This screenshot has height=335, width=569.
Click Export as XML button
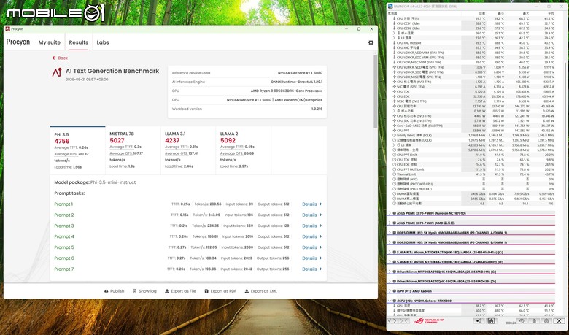point(261,291)
